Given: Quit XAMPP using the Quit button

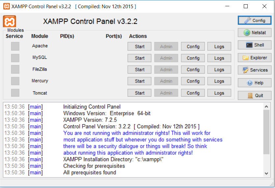Looking at the screenshot, I should (254, 95).
